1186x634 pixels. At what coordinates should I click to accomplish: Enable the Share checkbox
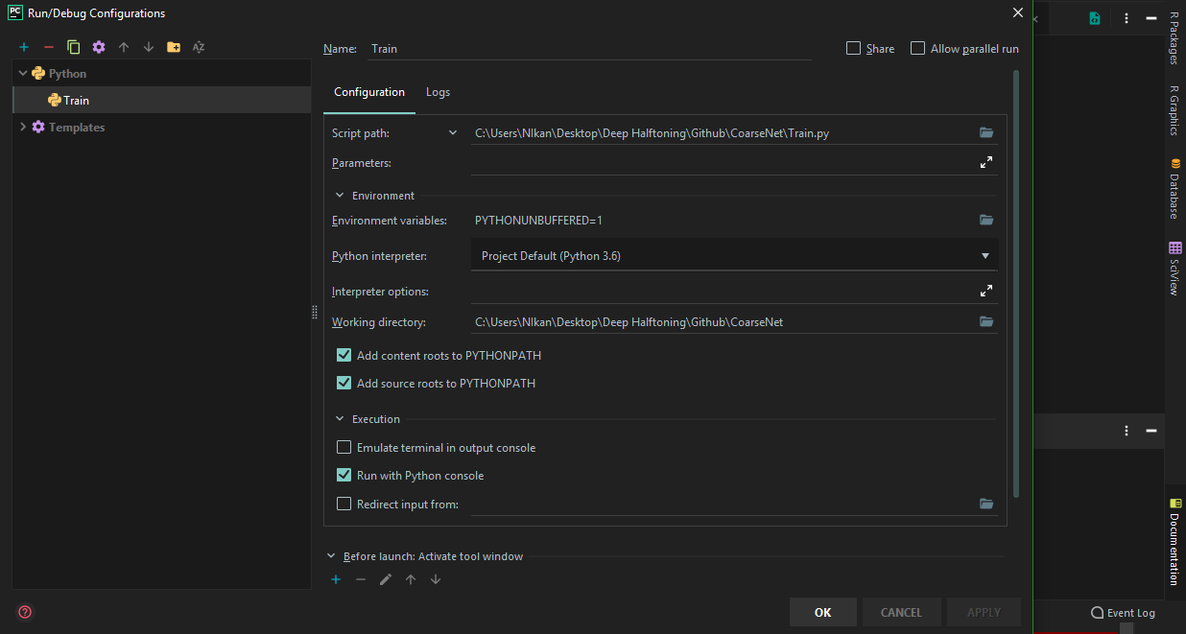point(853,49)
